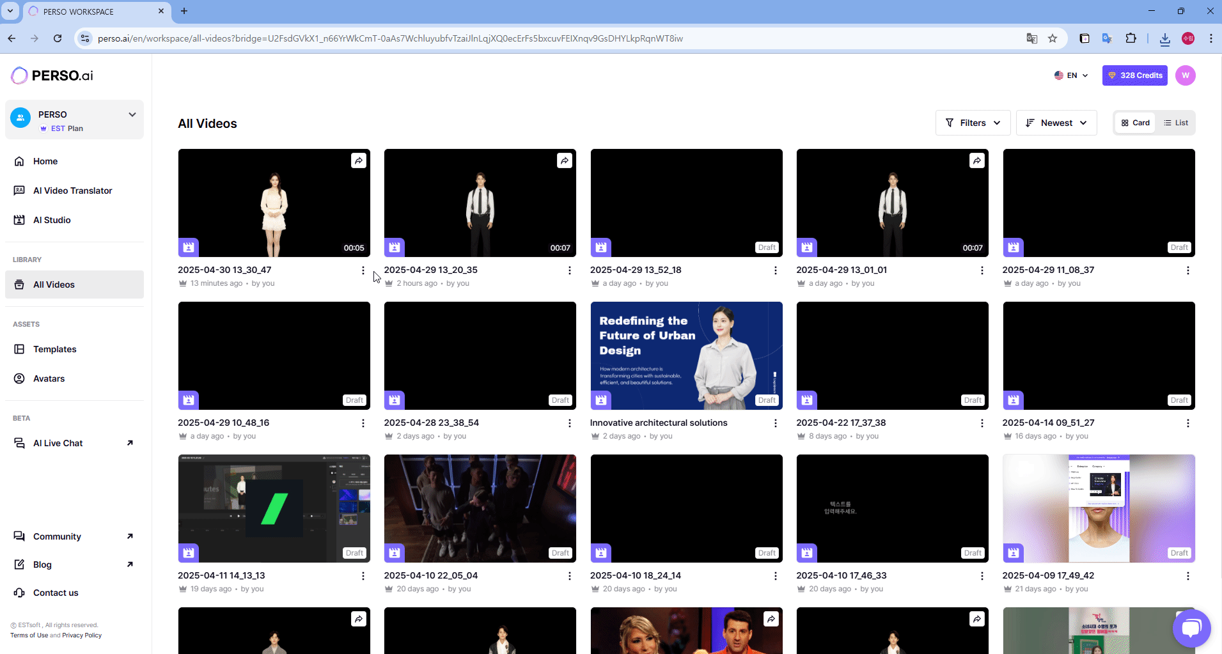1222x654 pixels.
Task: Click the 2025-04-10 22_05_04 video title
Action: [x=431, y=575]
